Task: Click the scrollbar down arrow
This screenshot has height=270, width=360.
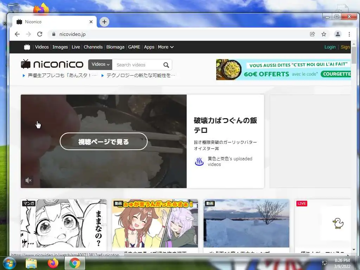Action: tap(354, 250)
